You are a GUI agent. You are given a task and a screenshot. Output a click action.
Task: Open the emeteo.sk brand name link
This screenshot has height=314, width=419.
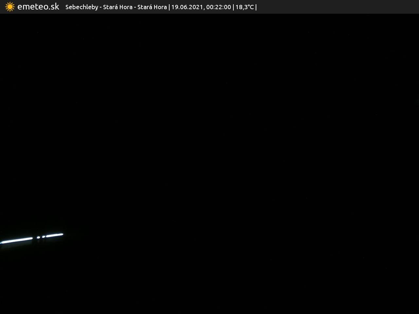tap(38, 7)
